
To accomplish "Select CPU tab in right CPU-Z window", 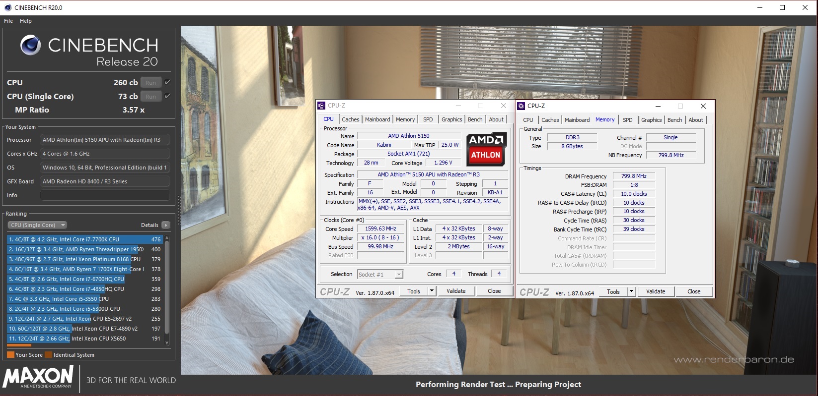I will point(528,120).
